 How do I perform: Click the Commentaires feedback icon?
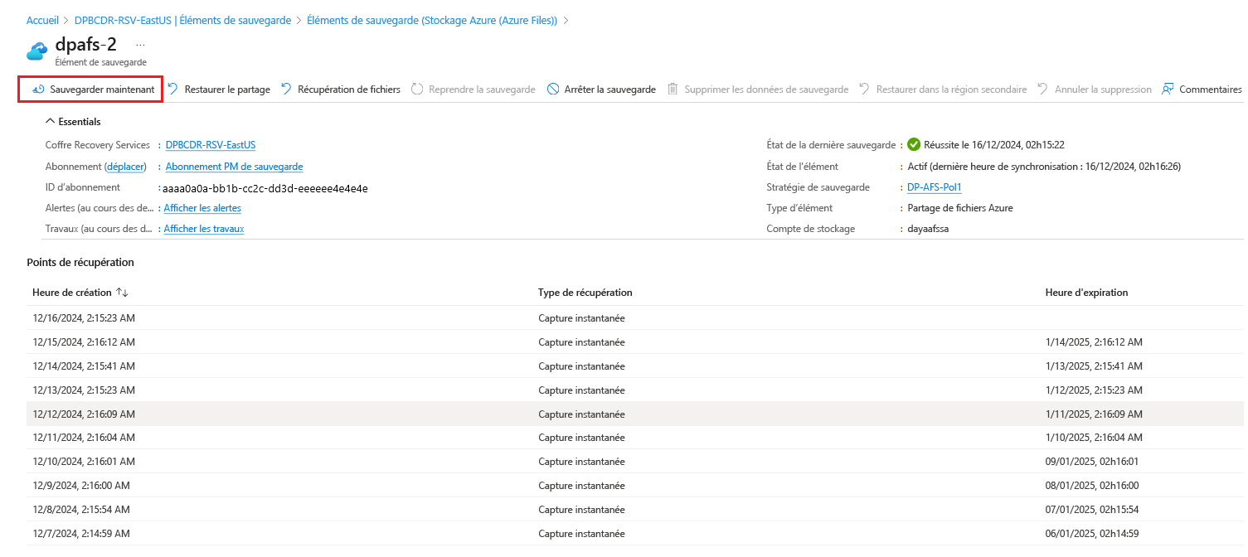click(1168, 90)
